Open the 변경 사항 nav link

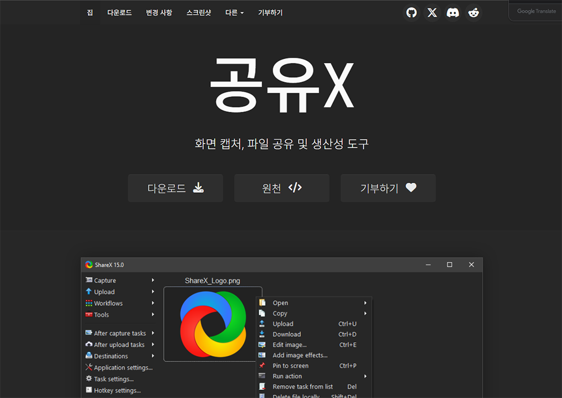click(159, 12)
